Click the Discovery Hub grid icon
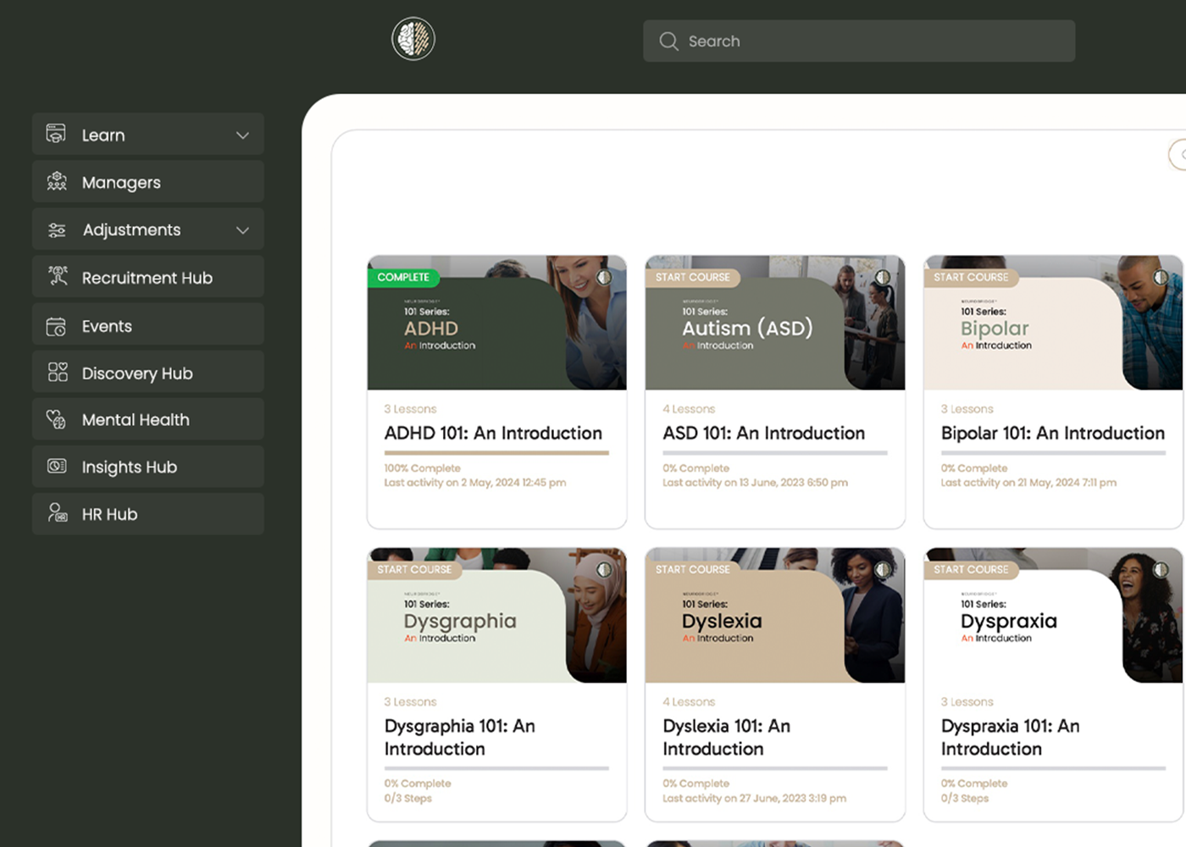This screenshot has width=1186, height=847. pyautogui.click(x=56, y=371)
